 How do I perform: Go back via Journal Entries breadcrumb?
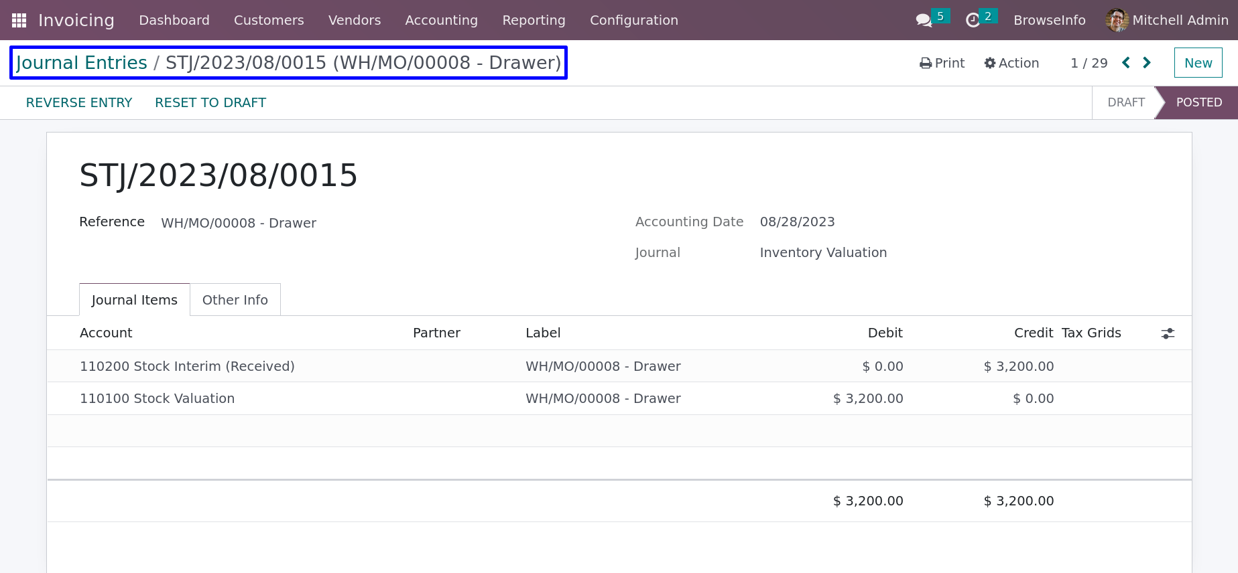82,62
